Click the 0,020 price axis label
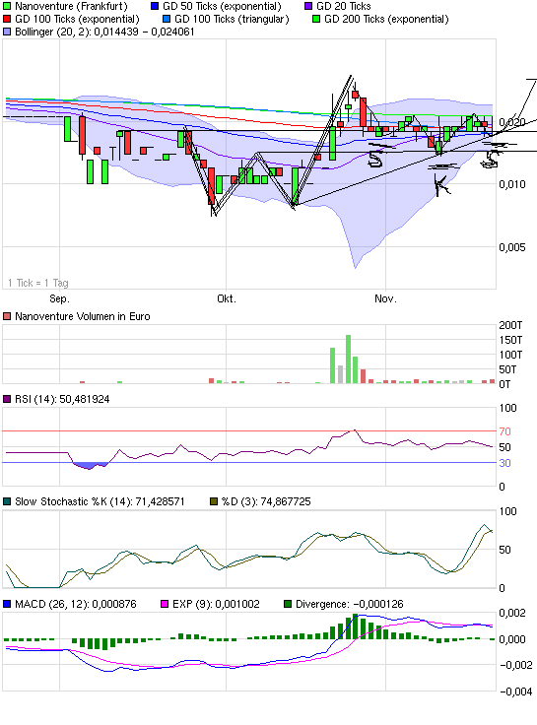 (x=512, y=122)
